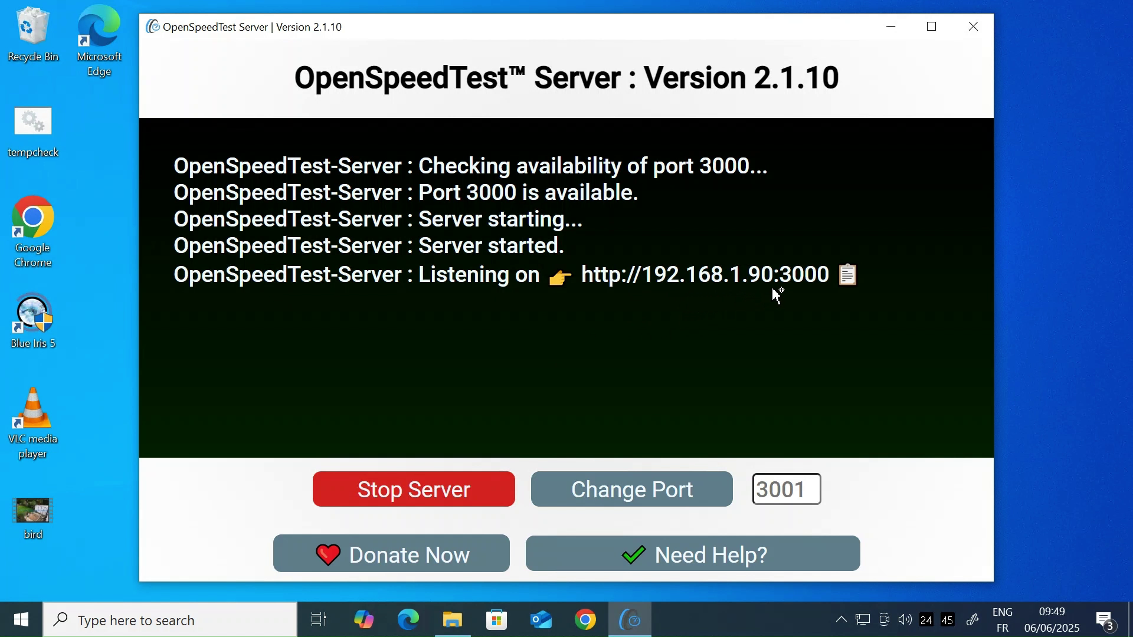The width and height of the screenshot is (1133, 637).
Task: Select the bird video file thumbnail
Action: click(x=33, y=518)
